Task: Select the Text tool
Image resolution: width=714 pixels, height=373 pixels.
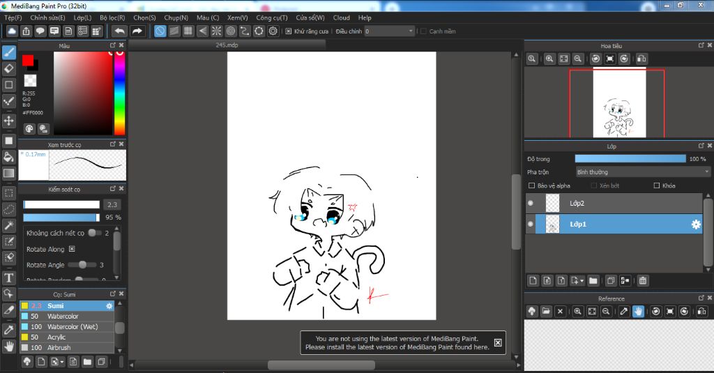Action: point(8,277)
